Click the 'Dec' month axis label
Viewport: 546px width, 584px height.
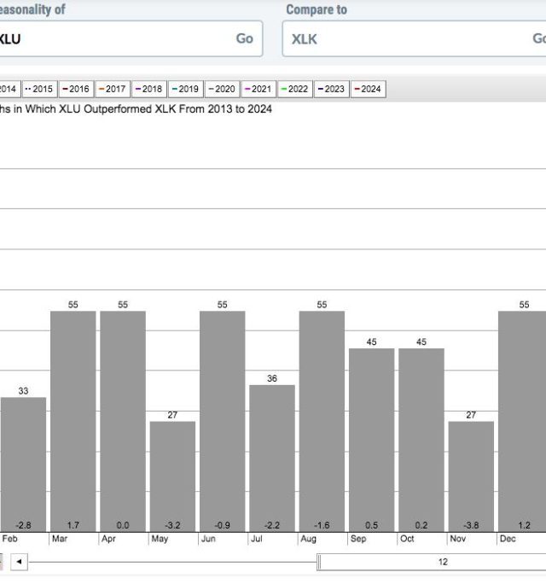[x=508, y=539]
